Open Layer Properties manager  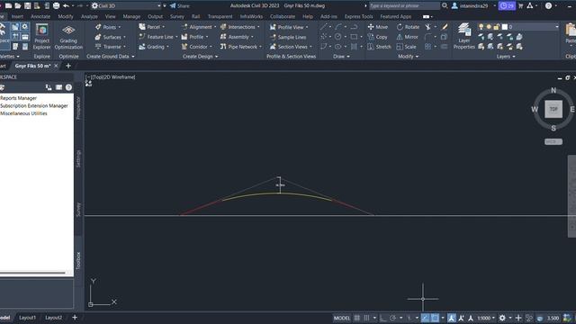[x=464, y=36]
